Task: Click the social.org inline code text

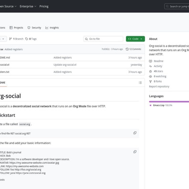Action: pyautogui.click(x=25, y=124)
